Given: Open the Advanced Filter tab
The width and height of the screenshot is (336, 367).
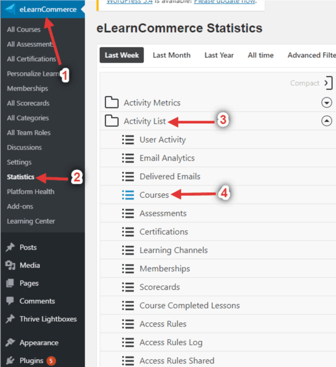Looking at the screenshot, I should pos(312,55).
